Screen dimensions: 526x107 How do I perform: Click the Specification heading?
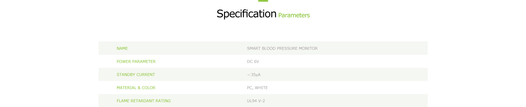click(x=246, y=14)
